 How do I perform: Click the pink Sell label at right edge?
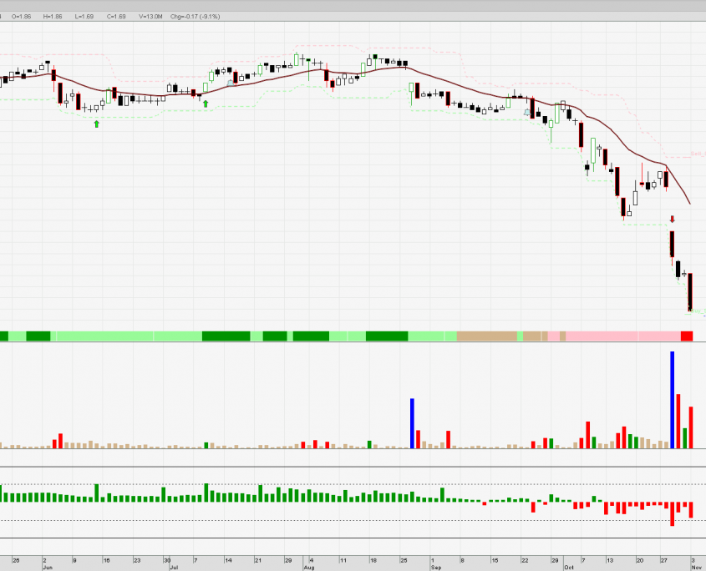(x=697, y=154)
